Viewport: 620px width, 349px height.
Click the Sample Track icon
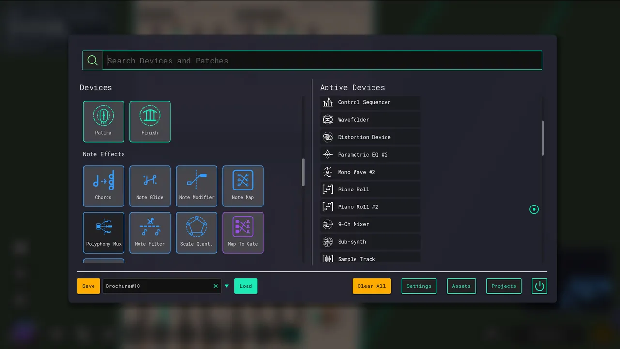[328, 259]
